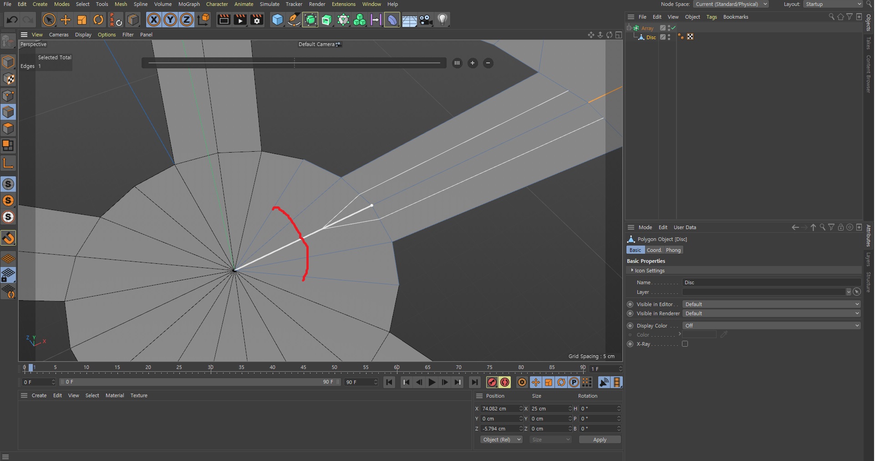Click the viewport plus zoom button

coord(473,63)
